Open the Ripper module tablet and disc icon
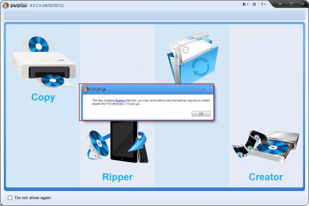 pos(118,142)
